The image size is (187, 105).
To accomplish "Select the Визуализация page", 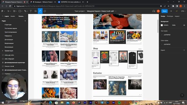I will click(9, 43).
